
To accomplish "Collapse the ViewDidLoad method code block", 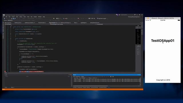I will pyautogui.click(x=11, y=39).
